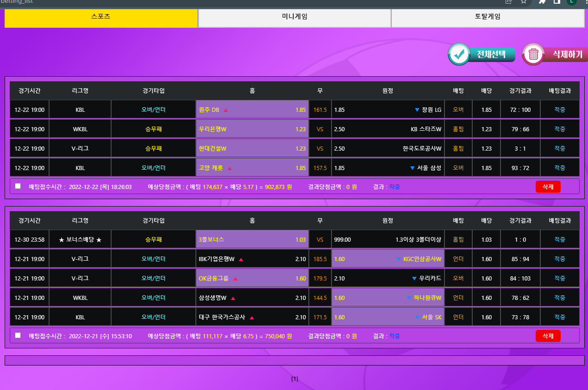The image size is (588, 390).
Task: Open the browser profile avatar
Action: (x=571, y=2)
